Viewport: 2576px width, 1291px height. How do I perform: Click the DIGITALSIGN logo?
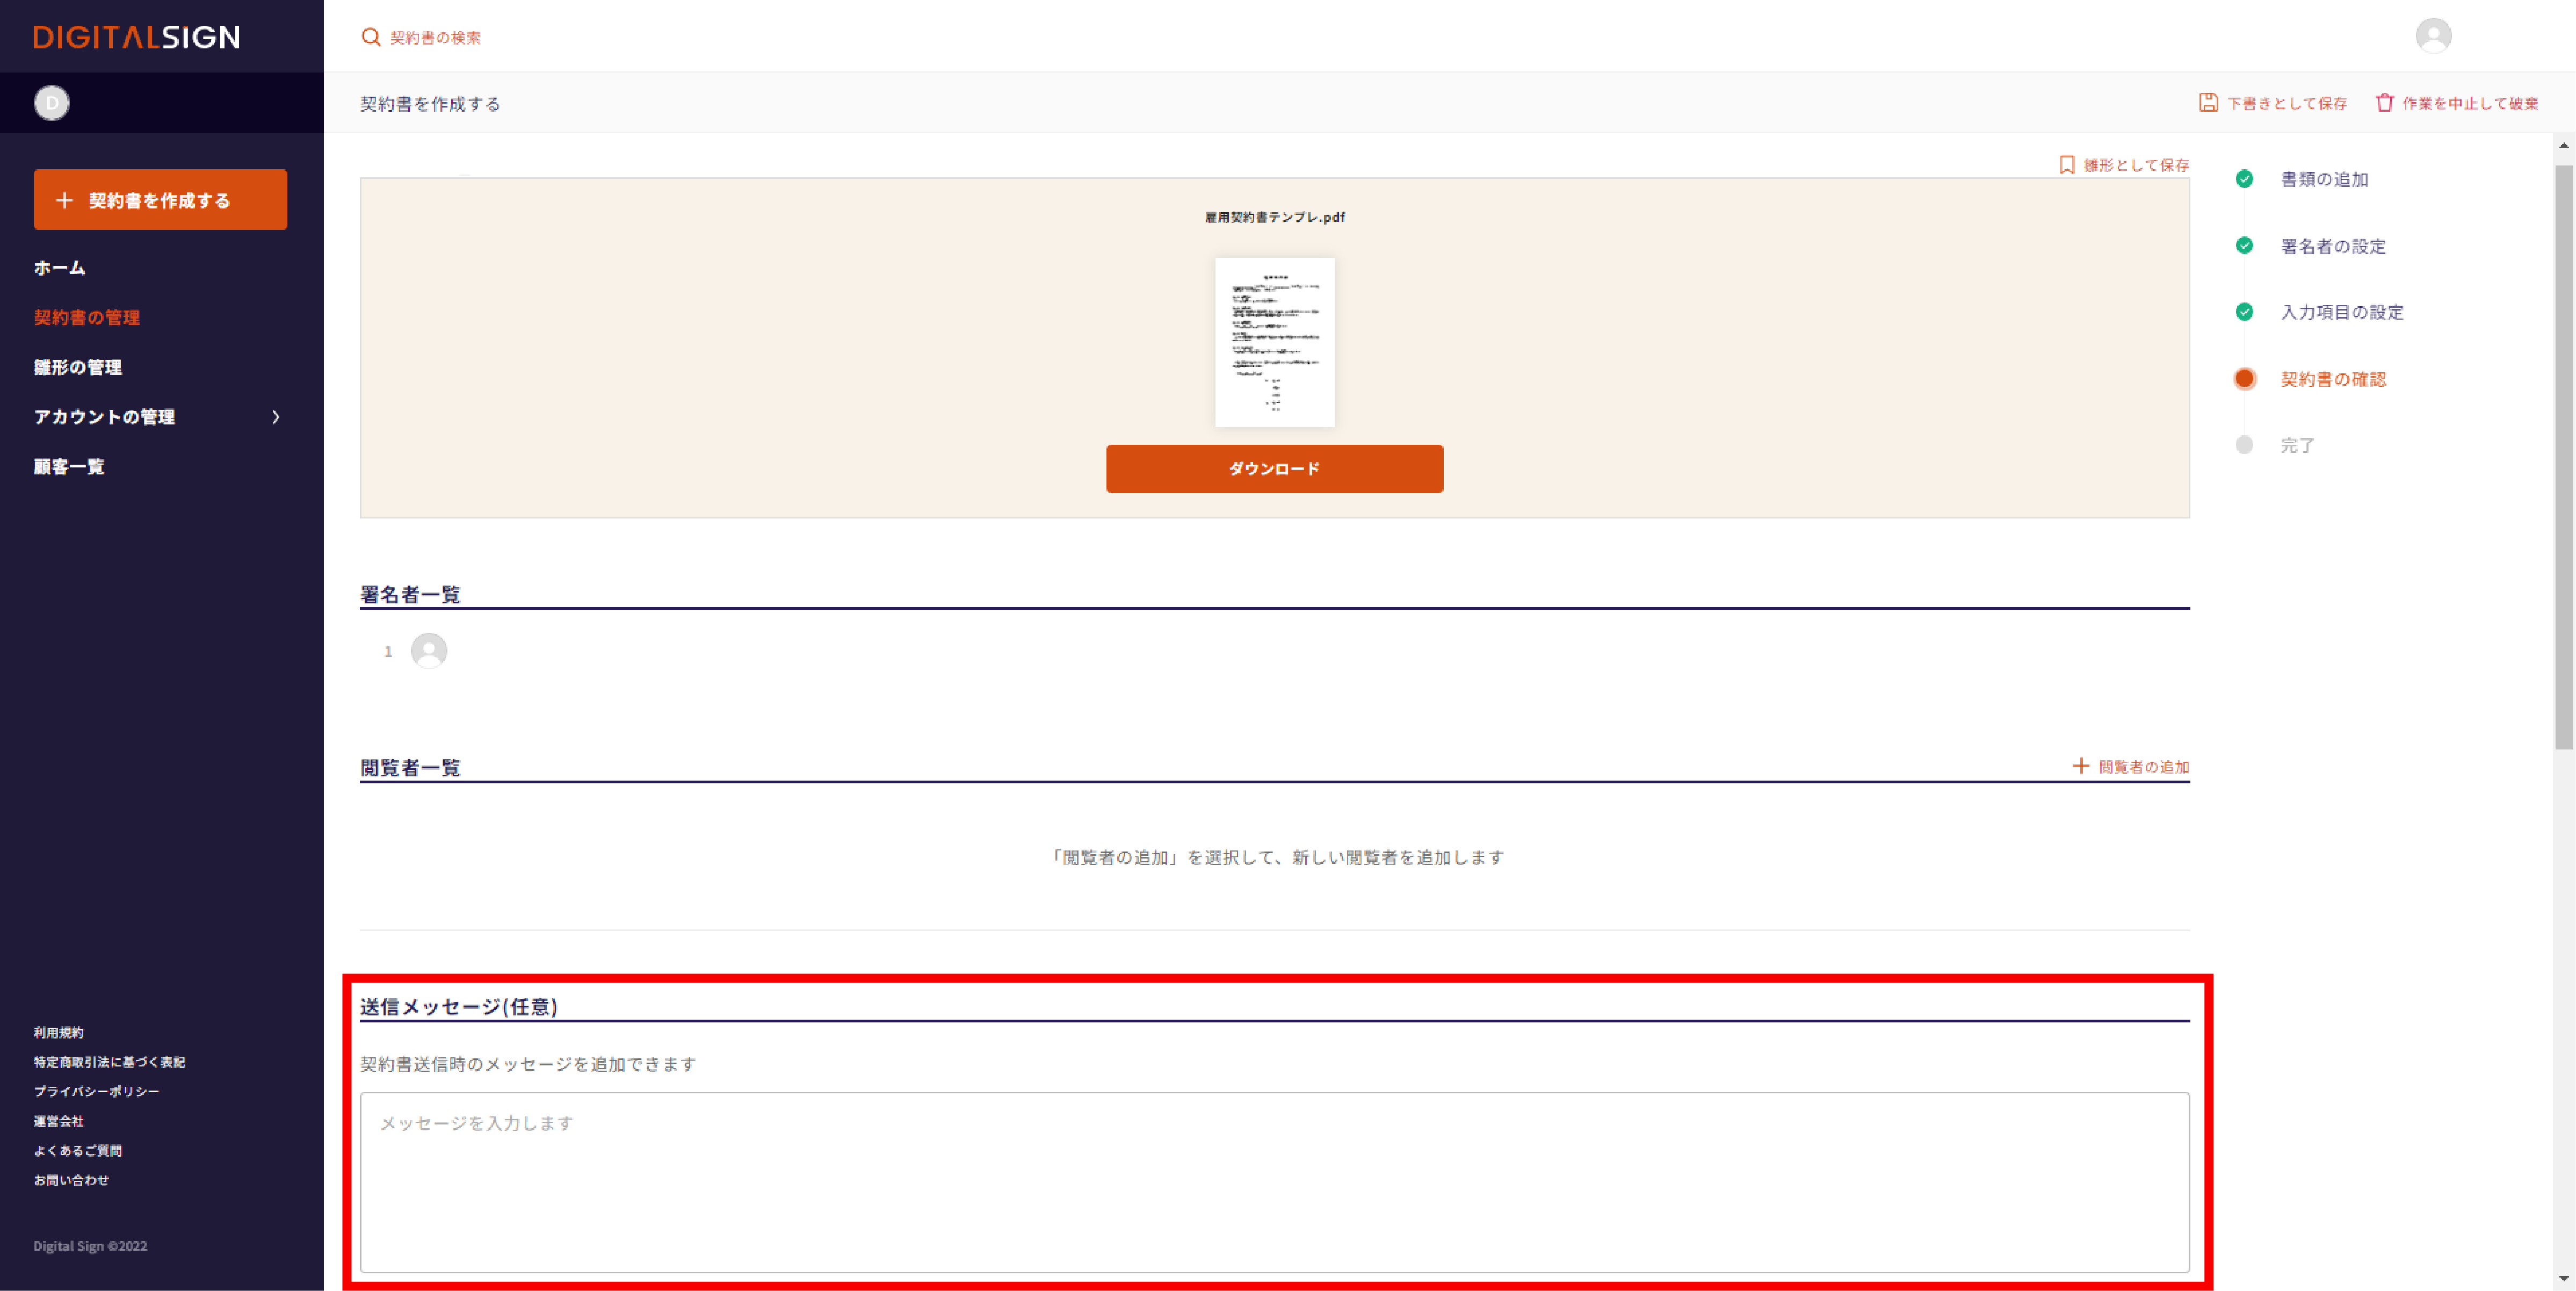pos(136,37)
